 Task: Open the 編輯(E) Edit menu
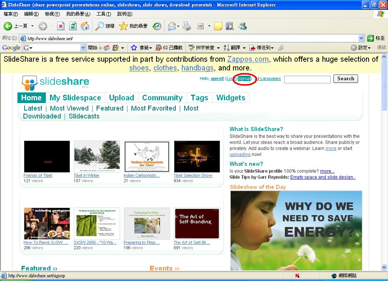31,14
